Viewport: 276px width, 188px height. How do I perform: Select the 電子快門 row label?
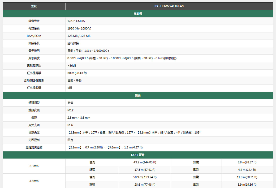tap(34, 51)
